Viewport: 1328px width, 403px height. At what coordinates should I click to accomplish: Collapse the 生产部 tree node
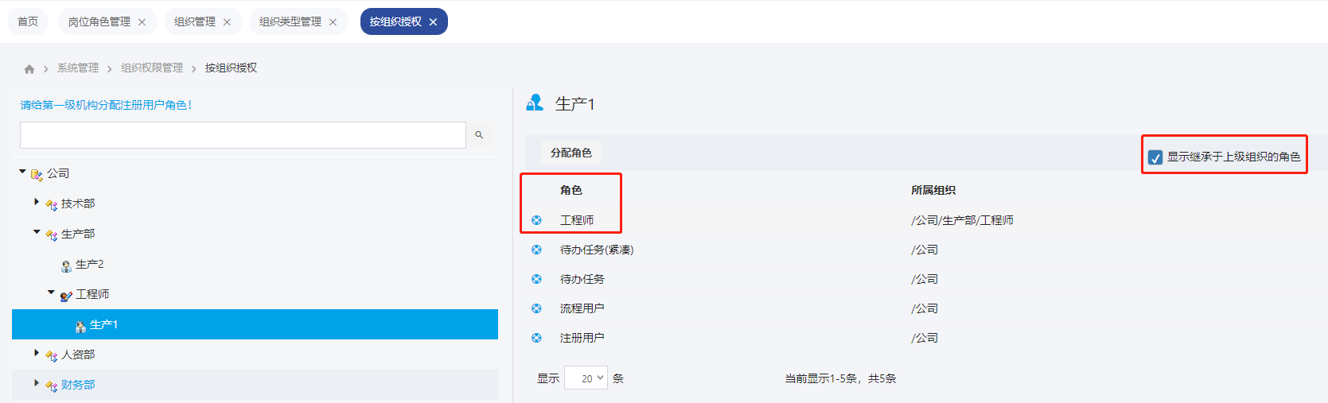(37, 233)
